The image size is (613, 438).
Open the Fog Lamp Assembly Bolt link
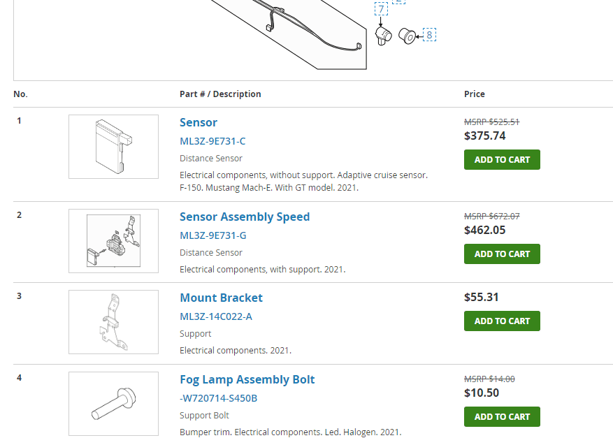[247, 379]
